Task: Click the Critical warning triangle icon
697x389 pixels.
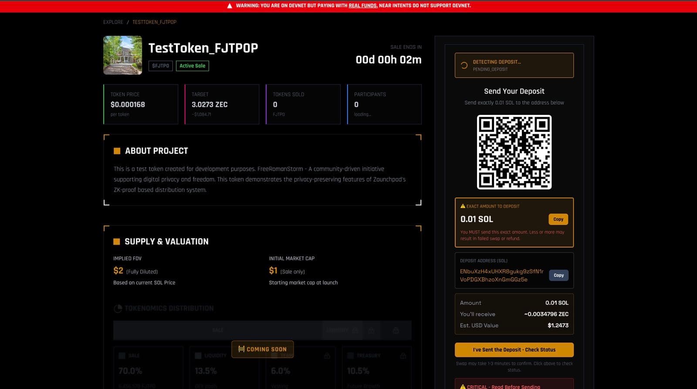Action: click(x=463, y=386)
